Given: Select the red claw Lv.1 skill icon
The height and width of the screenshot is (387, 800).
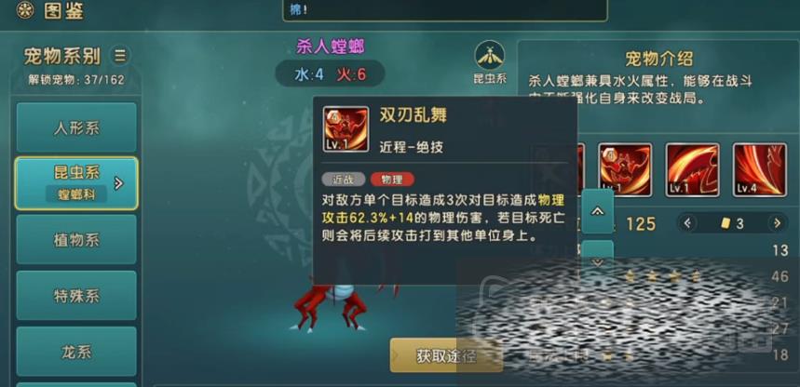Looking at the screenshot, I should [692, 170].
